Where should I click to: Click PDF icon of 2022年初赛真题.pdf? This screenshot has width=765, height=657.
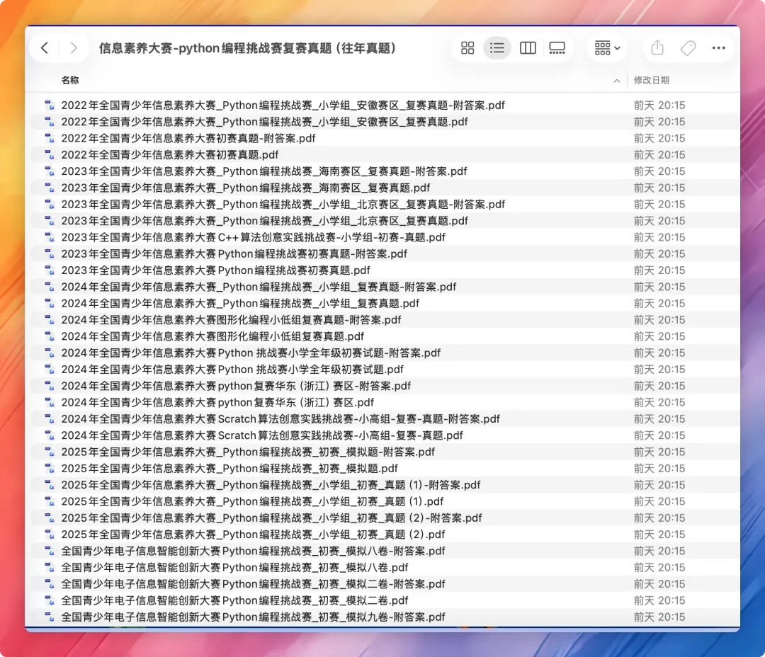pos(50,154)
